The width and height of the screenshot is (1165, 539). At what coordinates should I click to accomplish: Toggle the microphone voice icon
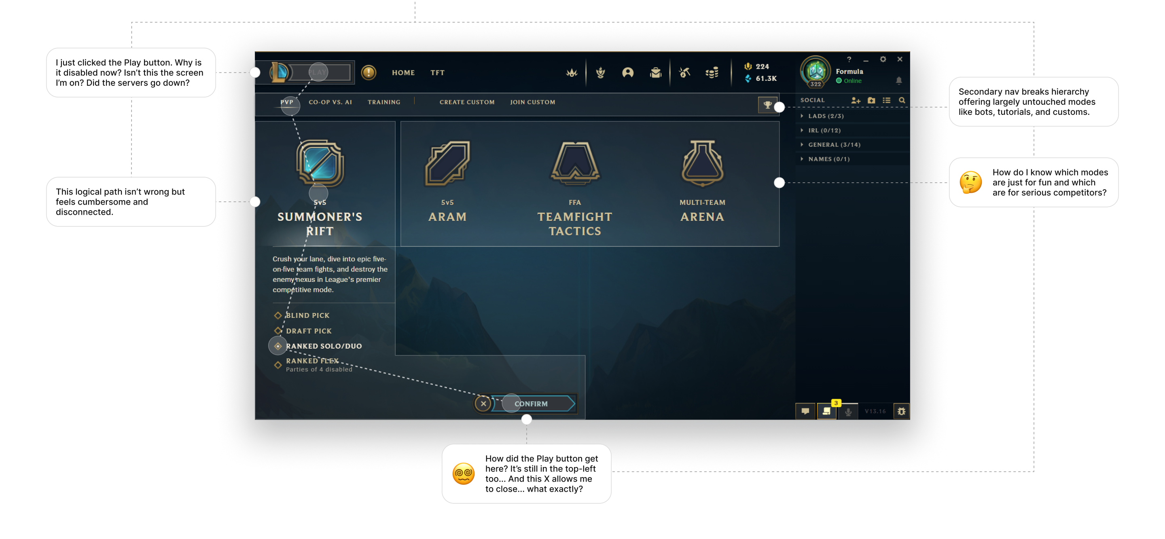848,412
